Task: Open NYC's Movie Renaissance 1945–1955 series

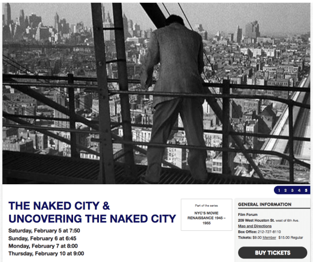Action: [207, 218]
